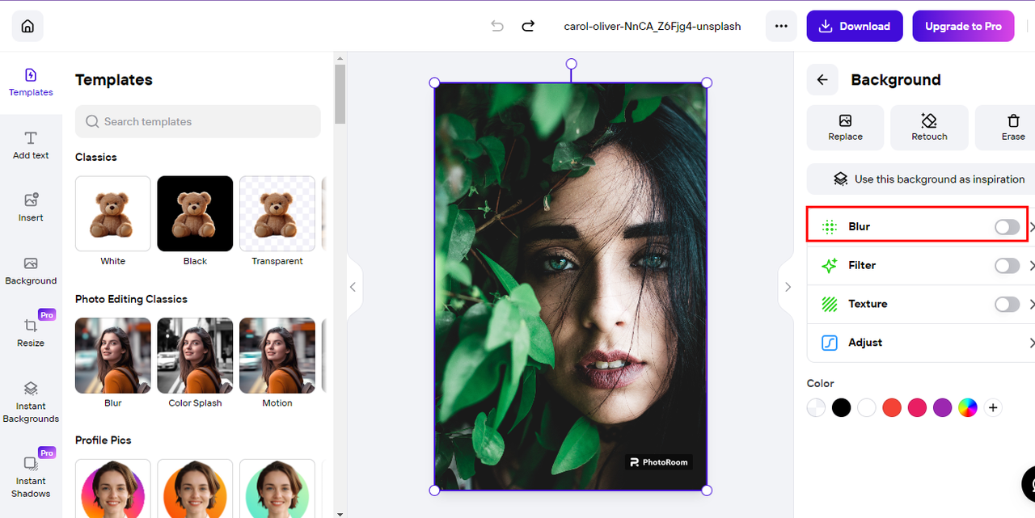
Task: Choose the Transparent classic template
Action: pos(277,213)
